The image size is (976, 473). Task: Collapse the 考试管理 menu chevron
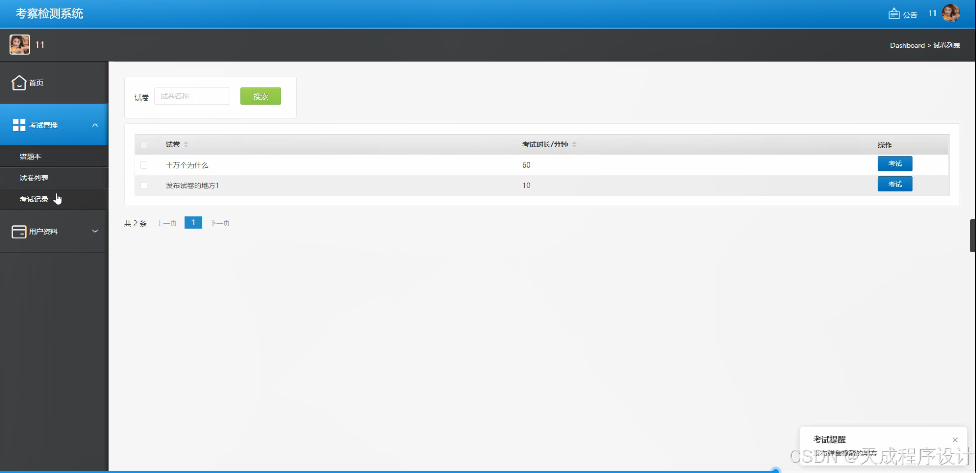(x=95, y=125)
